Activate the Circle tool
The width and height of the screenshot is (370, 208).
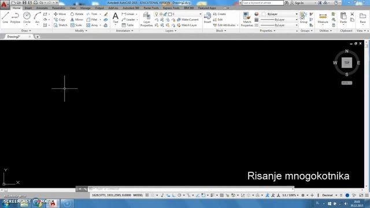27,18
